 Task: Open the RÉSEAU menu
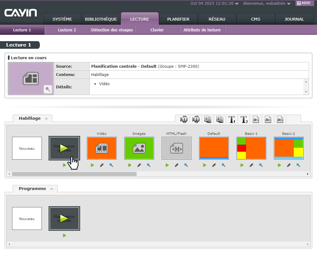(217, 19)
